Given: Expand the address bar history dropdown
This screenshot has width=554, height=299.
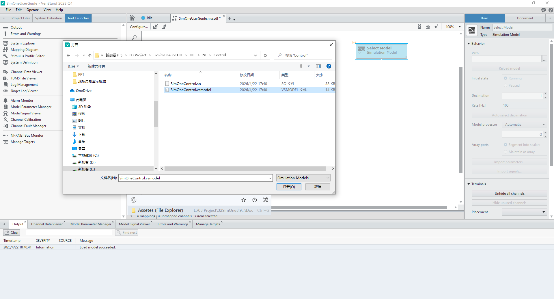Looking at the screenshot, I should pos(255,55).
